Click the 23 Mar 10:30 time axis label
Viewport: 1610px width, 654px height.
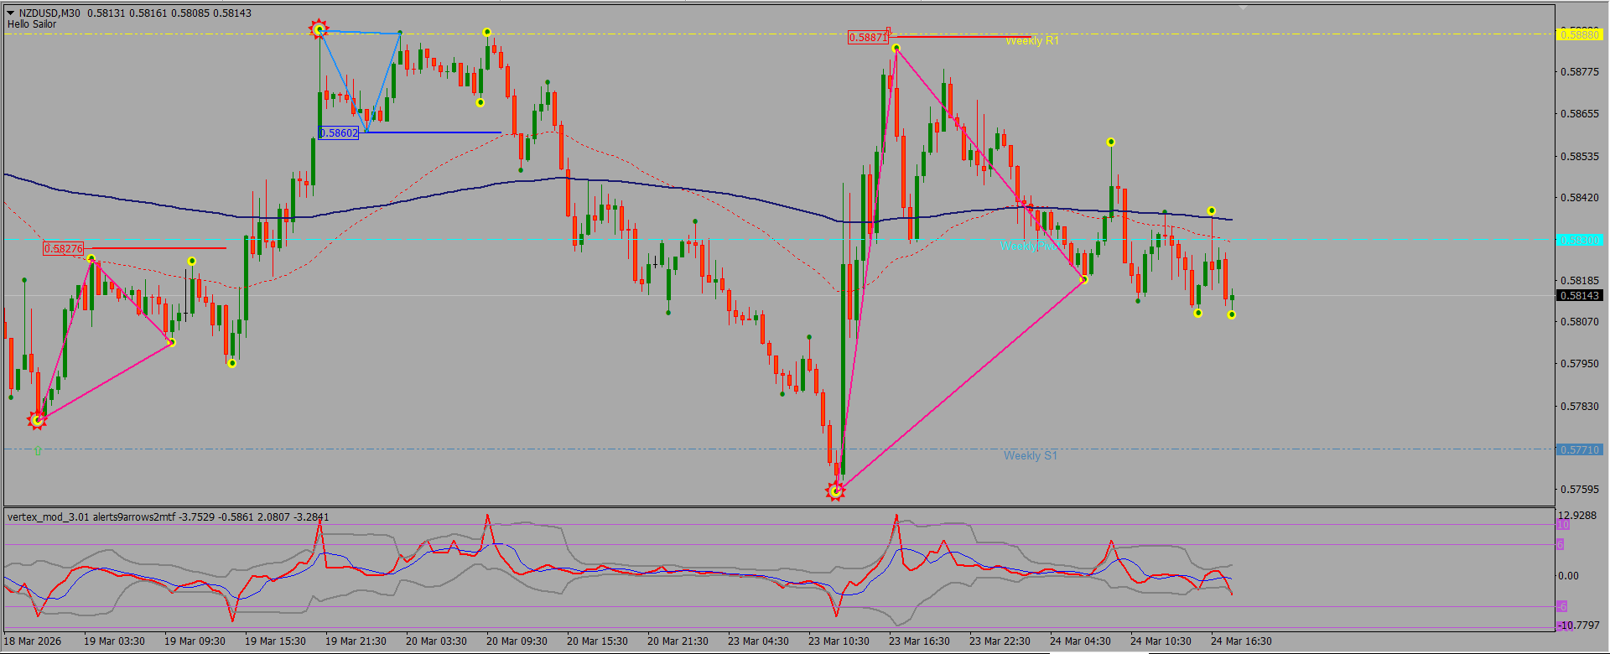tap(839, 641)
